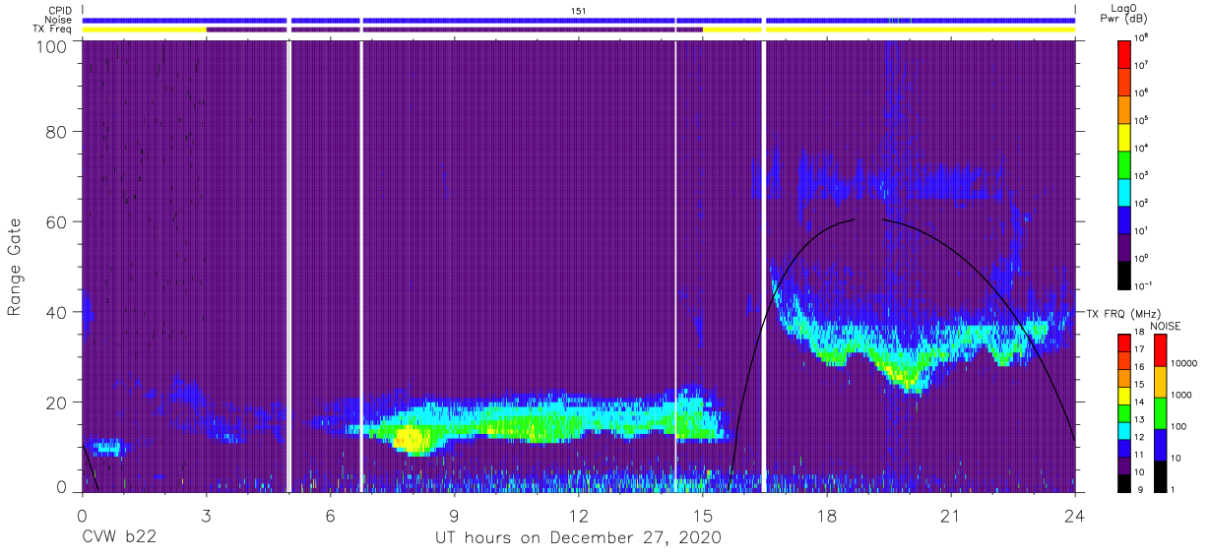Click the 'Noise' row label at top left
Image resolution: width=1209 pixels, height=558 pixels.
pyautogui.click(x=60, y=20)
